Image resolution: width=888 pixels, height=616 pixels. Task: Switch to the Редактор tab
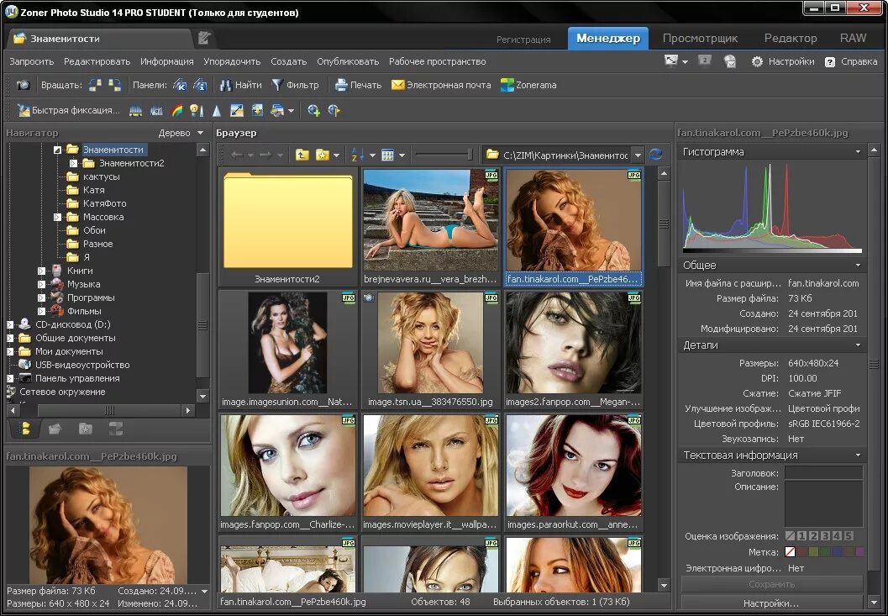pyautogui.click(x=790, y=38)
